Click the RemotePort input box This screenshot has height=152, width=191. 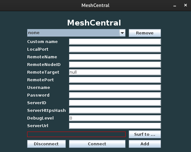coord(115,80)
